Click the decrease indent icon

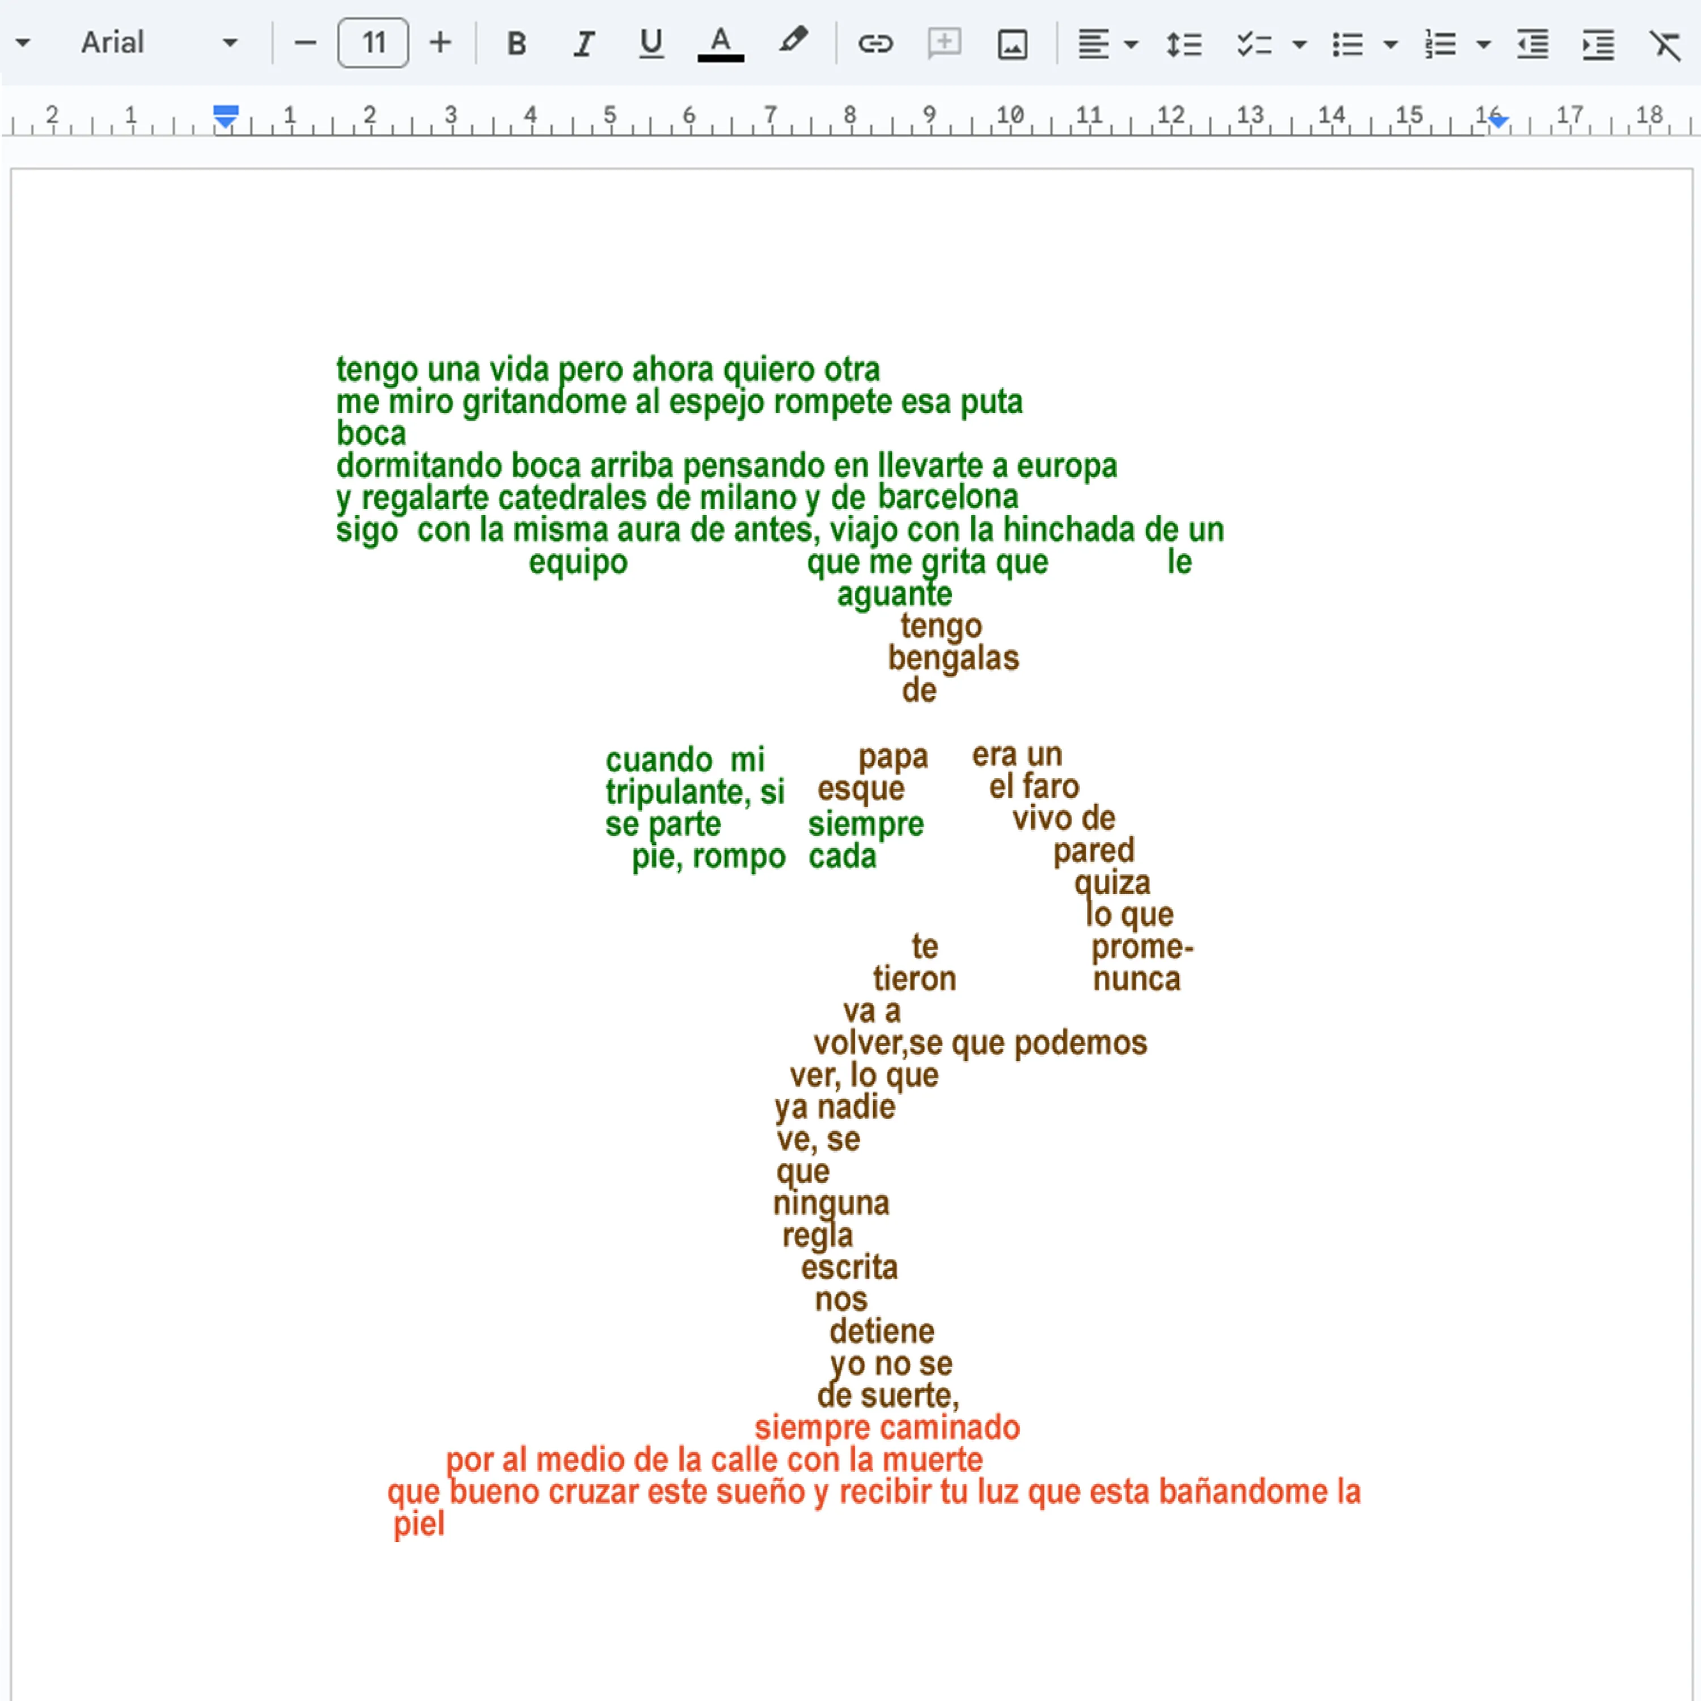(x=1532, y=43)
